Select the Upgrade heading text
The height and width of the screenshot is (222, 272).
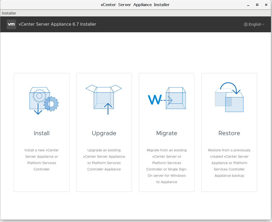(104, 133)
